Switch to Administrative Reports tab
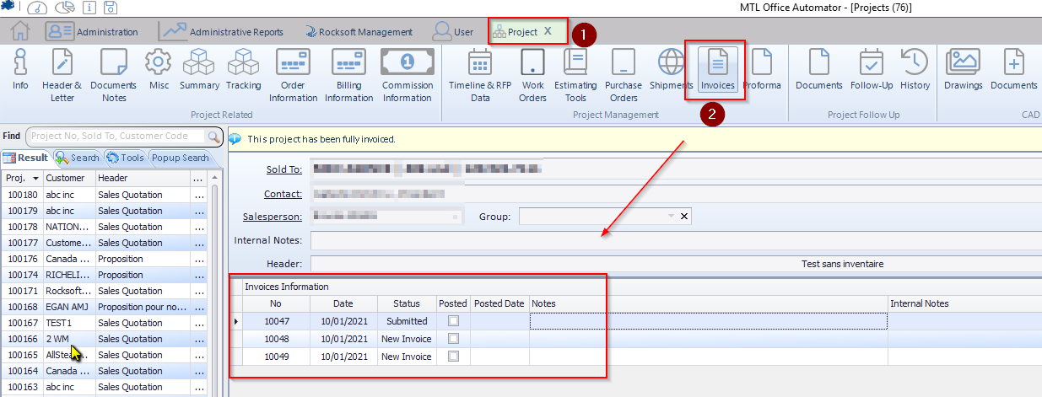Screen dimensions: 1042x397 (x=221, y=32)
